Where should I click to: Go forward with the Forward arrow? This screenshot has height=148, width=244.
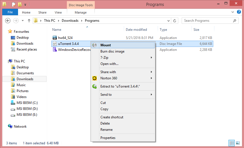tap(16, 21)
